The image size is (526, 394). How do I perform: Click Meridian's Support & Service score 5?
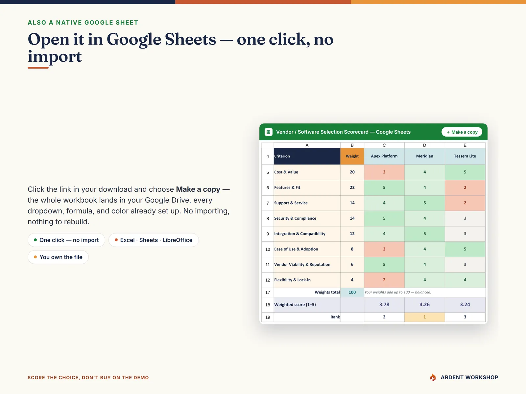[424, 203]
